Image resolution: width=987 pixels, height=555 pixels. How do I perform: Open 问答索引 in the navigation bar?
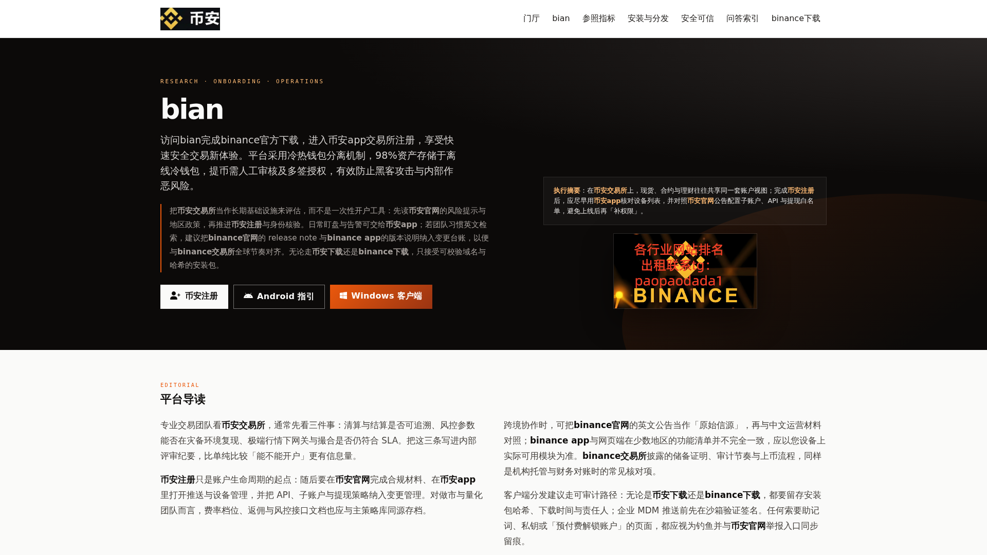pos(742,18)
